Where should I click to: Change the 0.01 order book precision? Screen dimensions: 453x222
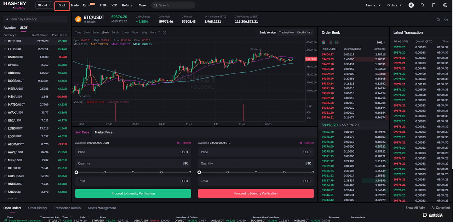tap(381, 42)
